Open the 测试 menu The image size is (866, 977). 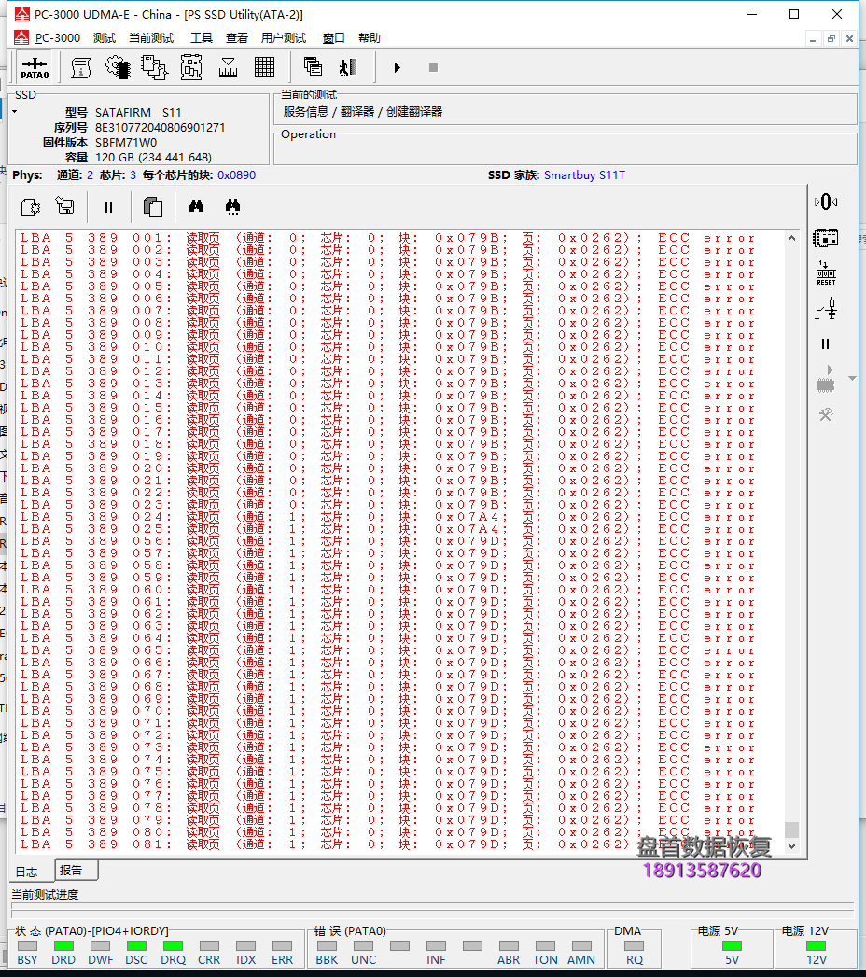click(x=105, y=38)
